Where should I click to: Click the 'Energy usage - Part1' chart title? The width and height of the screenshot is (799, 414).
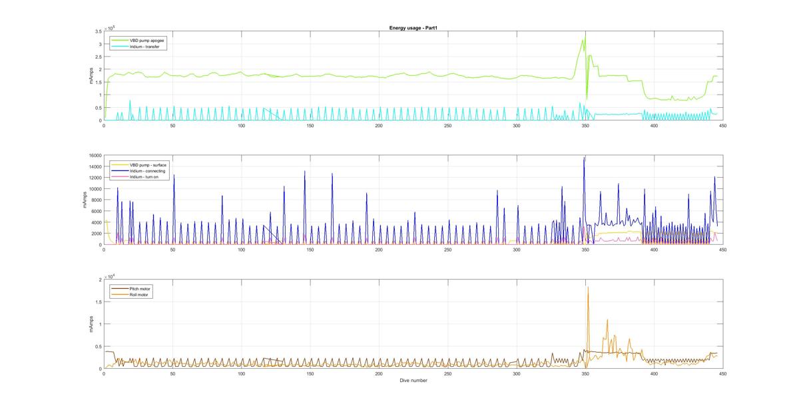pos(413,28)
